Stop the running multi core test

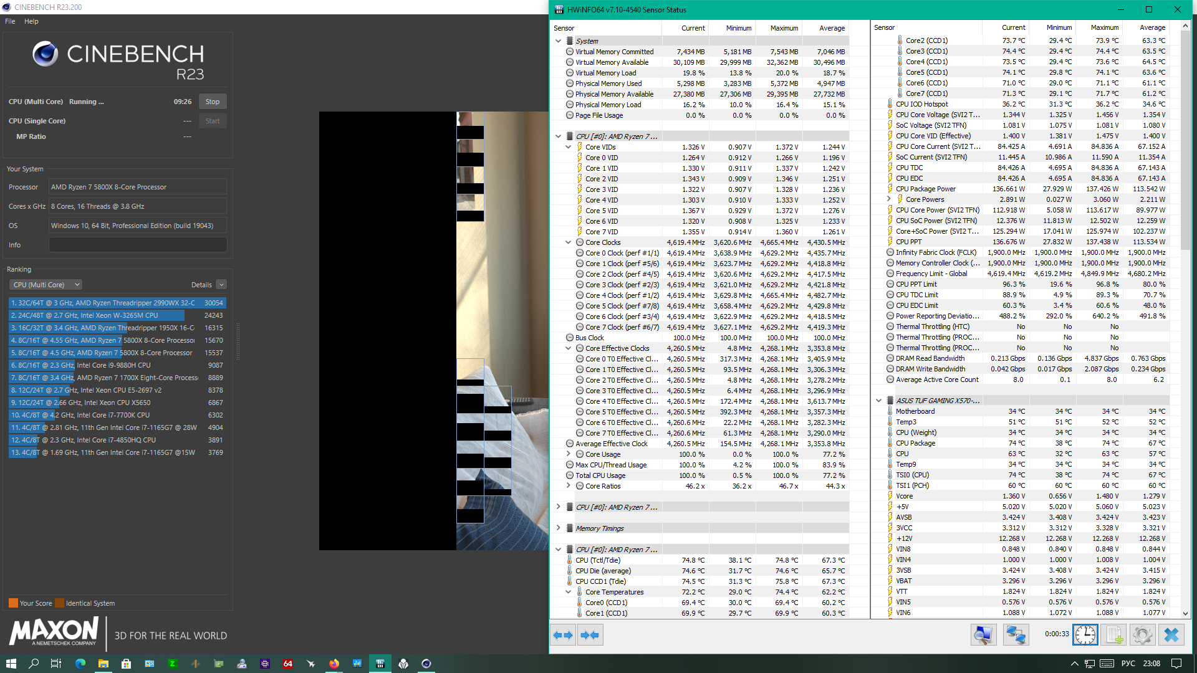pos(213,102)
